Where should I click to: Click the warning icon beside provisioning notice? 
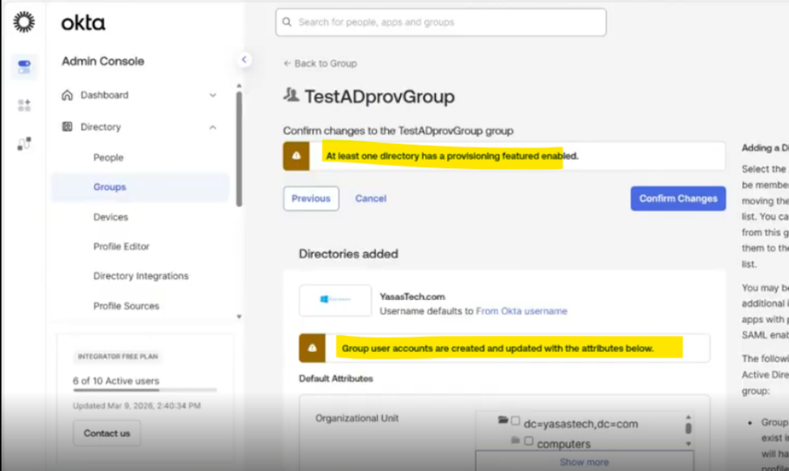296,156
